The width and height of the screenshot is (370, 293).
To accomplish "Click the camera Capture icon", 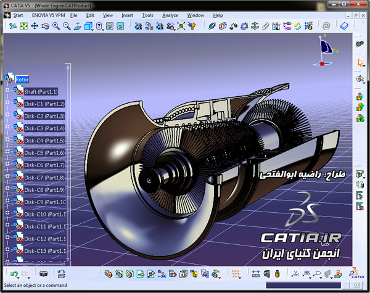I will pos(43,274).
